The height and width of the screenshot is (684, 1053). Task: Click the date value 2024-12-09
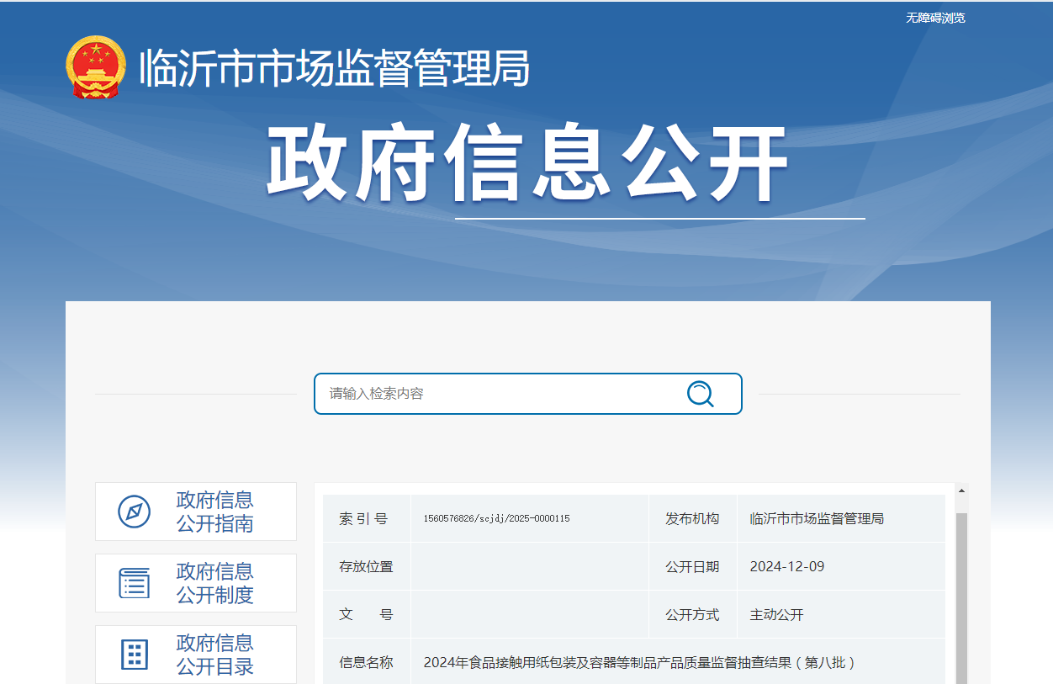(x=787, y=566)
